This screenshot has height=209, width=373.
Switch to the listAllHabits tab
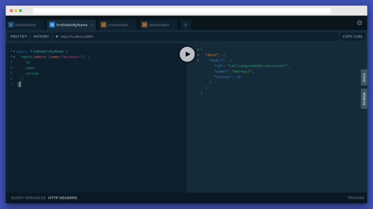pyautogui.click(x=25, y=25)
